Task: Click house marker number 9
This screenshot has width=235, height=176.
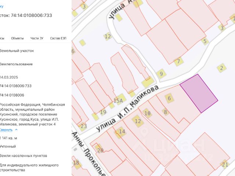Action: click(x=161, y=74)
